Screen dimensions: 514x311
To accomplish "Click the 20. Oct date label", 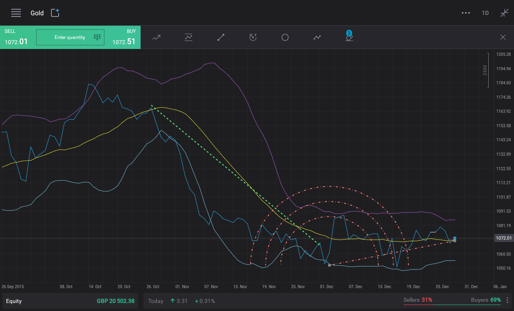I will 124,287.
